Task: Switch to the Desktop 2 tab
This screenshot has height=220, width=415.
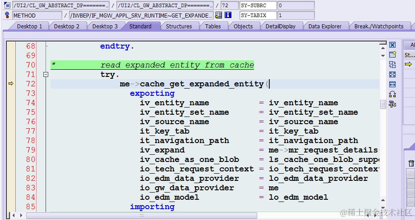Action: point(67,26)
